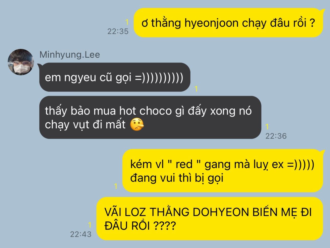This screenshot has width=330, height=248.
Task: Tap unread count above the 22:36 timestamp
Action: click(x=267, y=127)
